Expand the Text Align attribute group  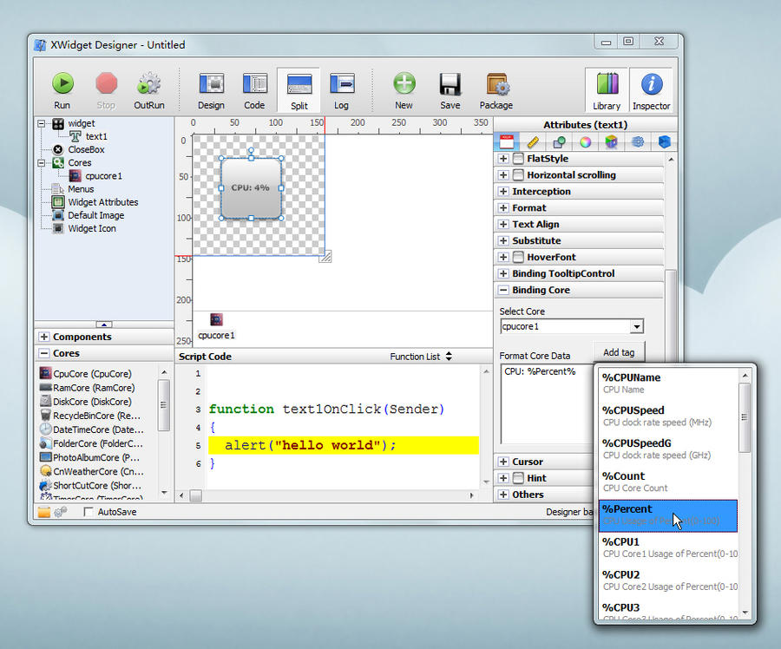[503, 225]
